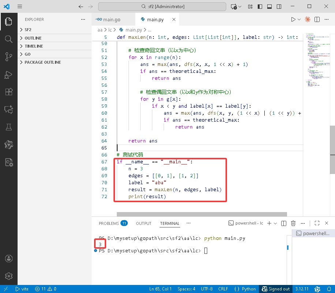Click the lc breadcrumb segment
The height and width of the screenshot is (293, 335).
pyautogui.click(x=110, y=30)
